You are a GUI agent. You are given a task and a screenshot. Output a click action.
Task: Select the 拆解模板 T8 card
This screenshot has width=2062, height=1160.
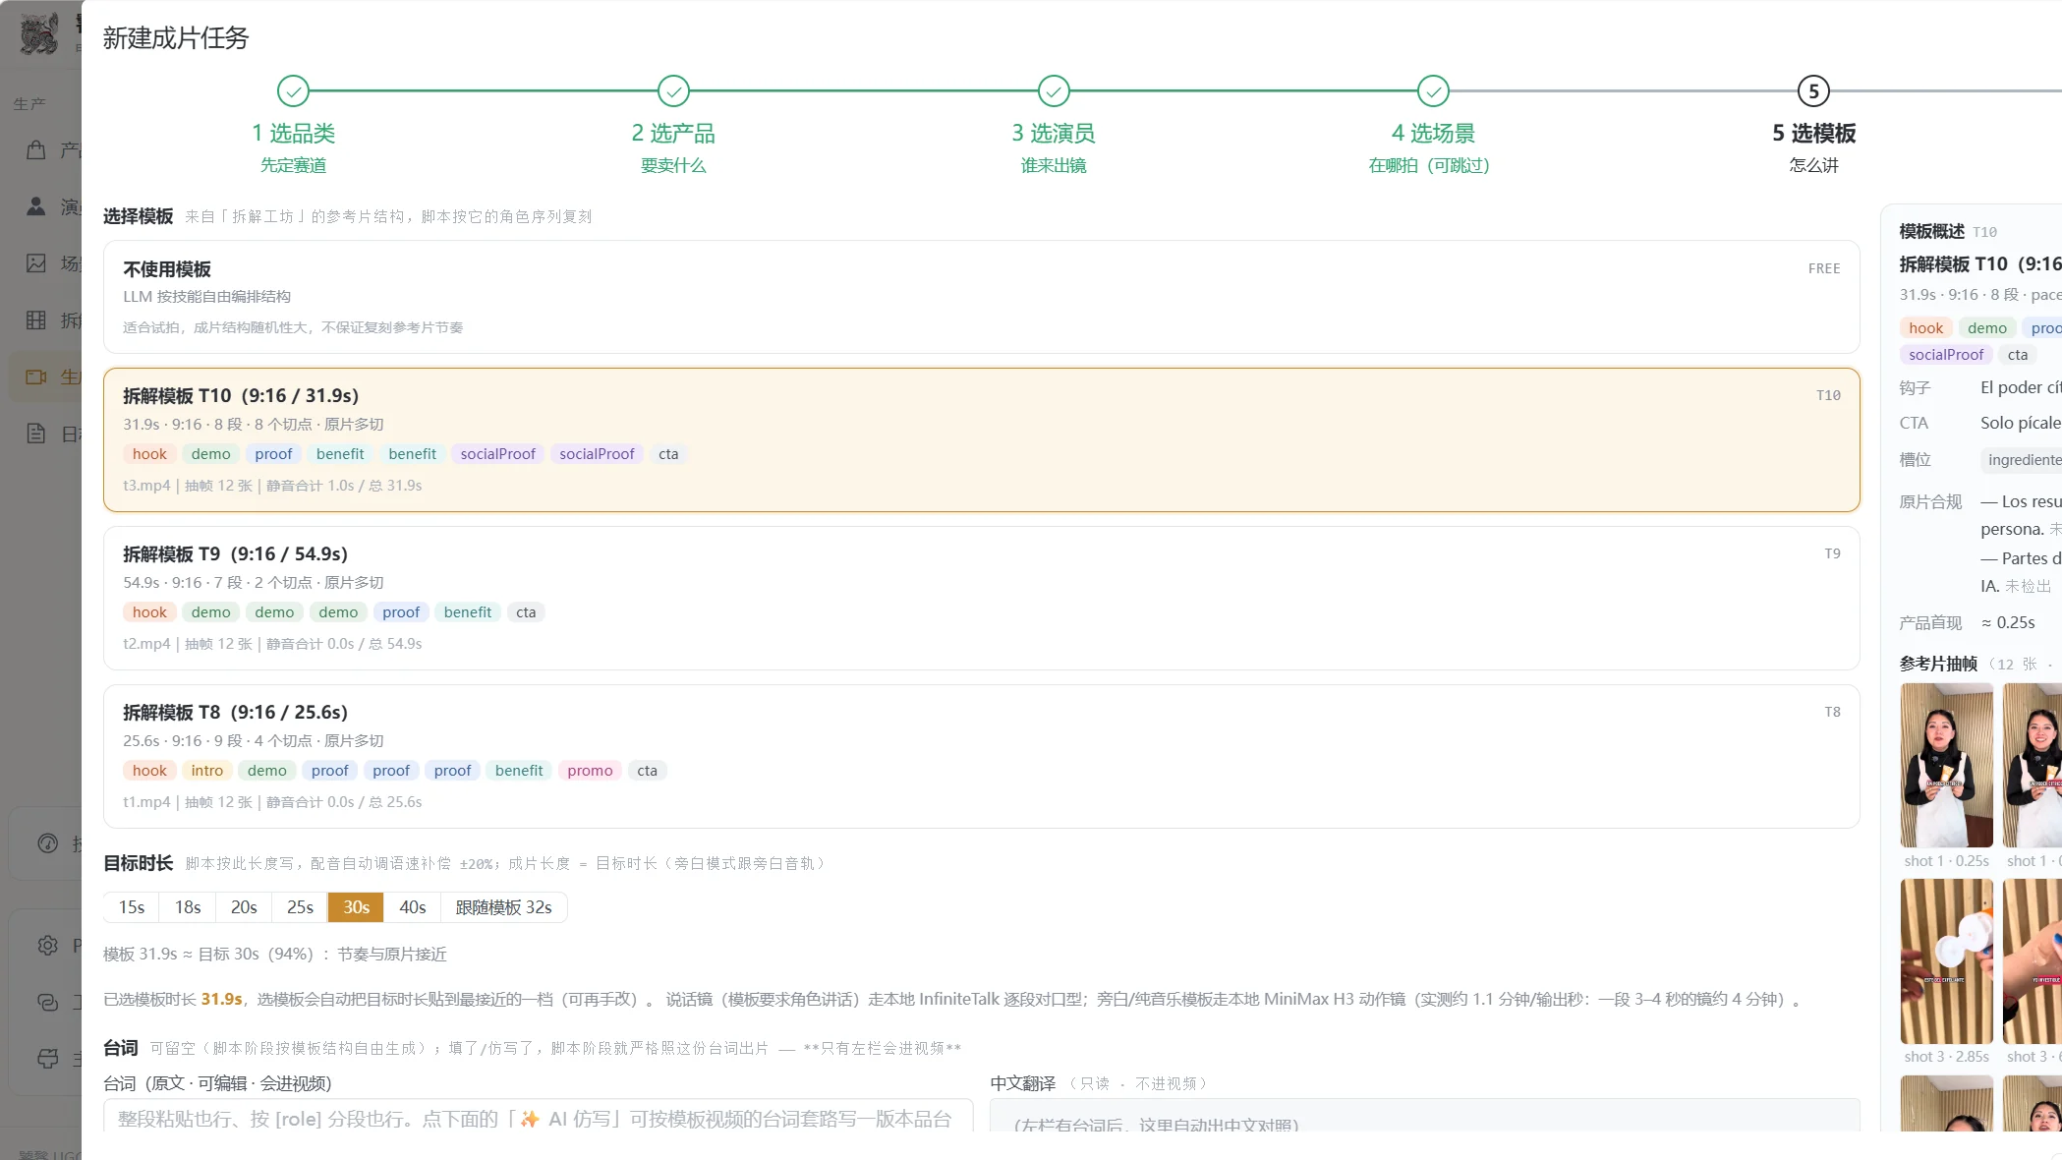click(x=981, y=757)
